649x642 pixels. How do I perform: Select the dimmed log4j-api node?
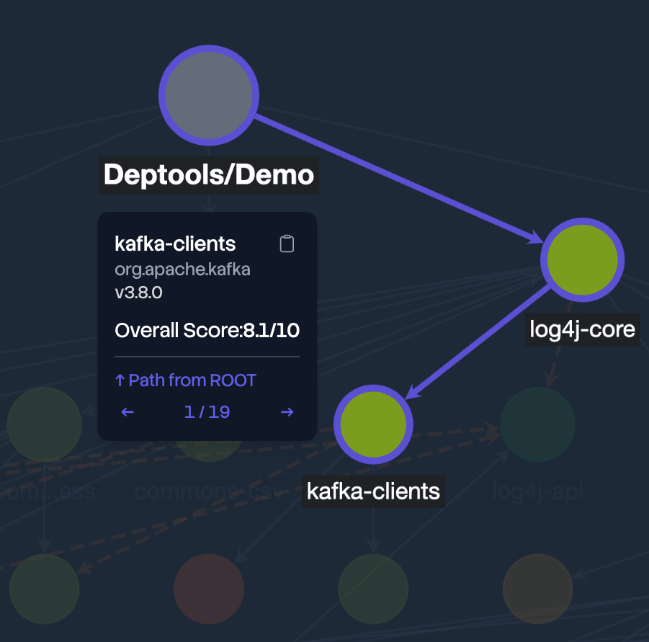pyautogui.click(x=537, y=424)
